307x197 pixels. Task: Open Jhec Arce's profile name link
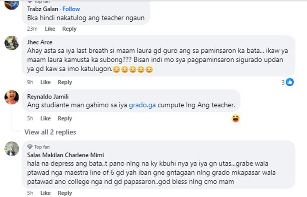(39, 42)
